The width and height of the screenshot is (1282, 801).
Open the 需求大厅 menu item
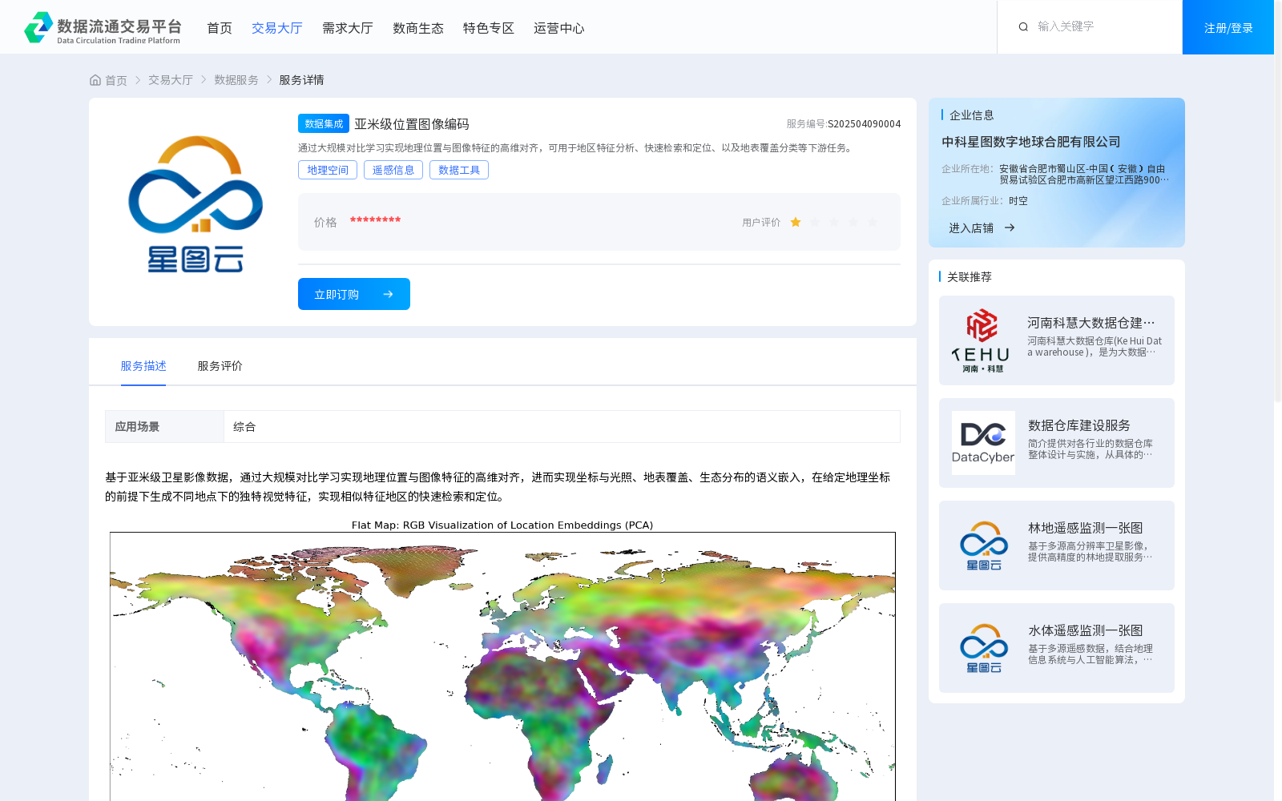tap(348, 28)
